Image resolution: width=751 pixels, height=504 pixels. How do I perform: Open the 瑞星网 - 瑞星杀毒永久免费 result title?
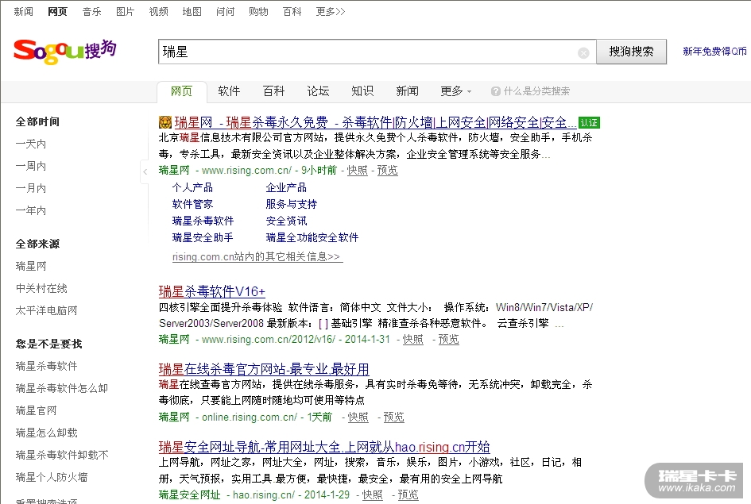pos(375,122)
